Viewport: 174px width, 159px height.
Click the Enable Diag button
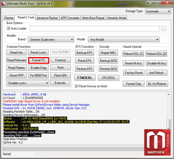click(x=38, y=68)
